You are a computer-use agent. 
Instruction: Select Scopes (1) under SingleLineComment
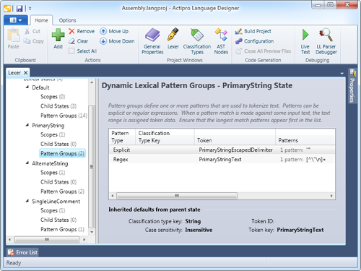53,210
